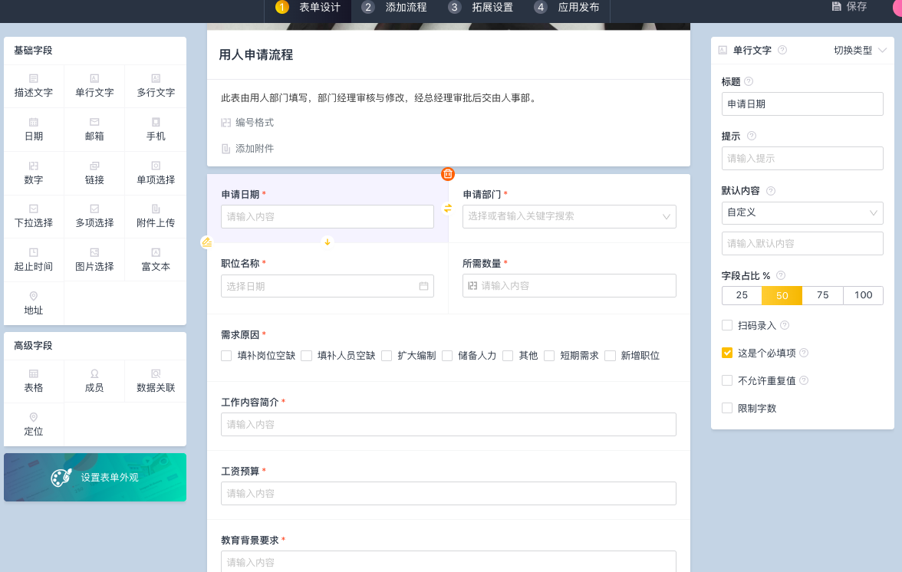Switch to the 应用发布 step
The width and height of the screenshot is (902, 572).
568,8
